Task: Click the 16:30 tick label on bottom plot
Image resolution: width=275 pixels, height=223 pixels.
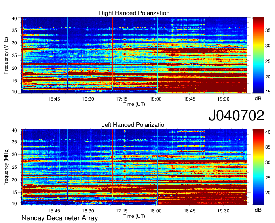Action: click(88, 211)
